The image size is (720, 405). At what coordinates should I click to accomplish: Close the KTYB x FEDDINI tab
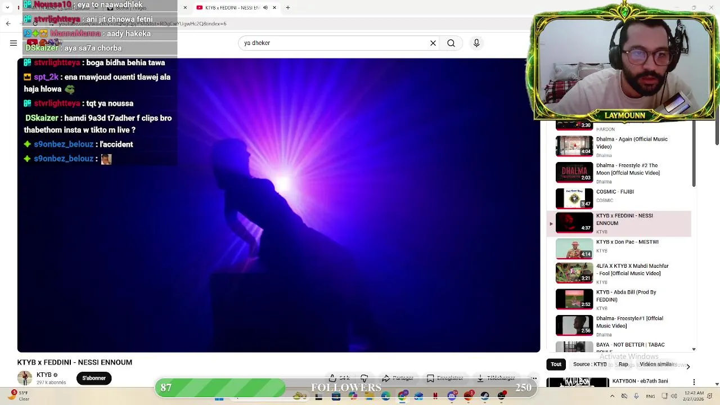click(x=274, y=7)
